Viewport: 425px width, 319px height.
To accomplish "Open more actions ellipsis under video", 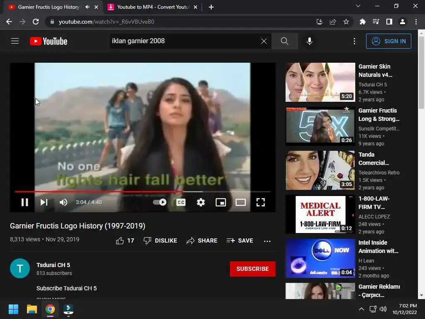I will (267, 241).
